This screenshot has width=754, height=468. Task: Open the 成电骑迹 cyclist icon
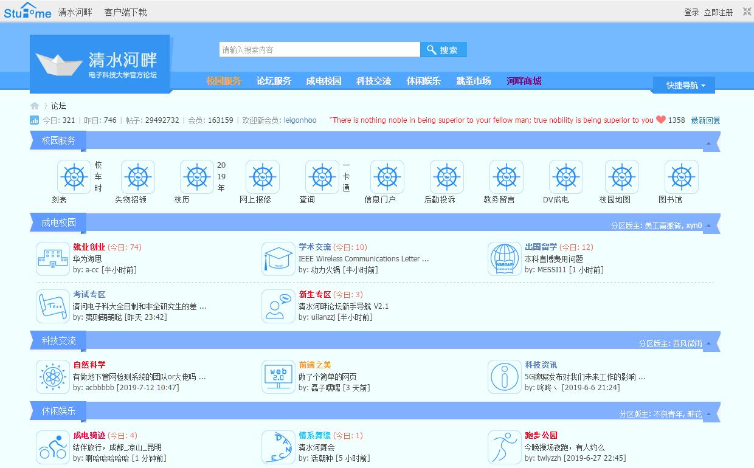pyautogui.click(x=52, y=447)
